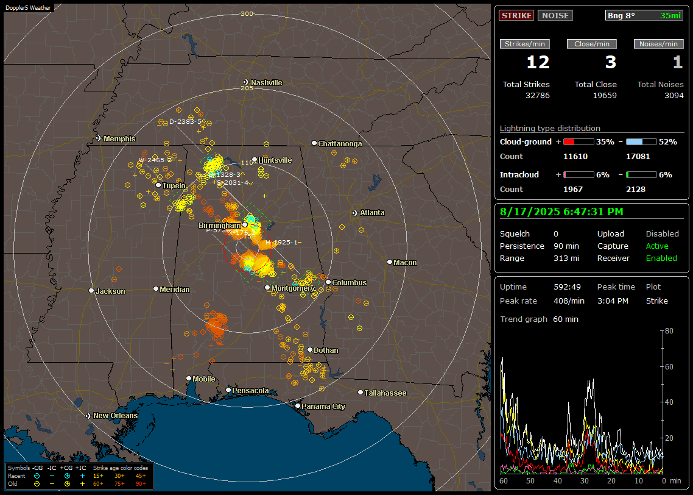Image resolution: width=693 pixels, height=495 pixels.
Task: Click the Pensacola city marker dot
Action: (x=228, y=390)
